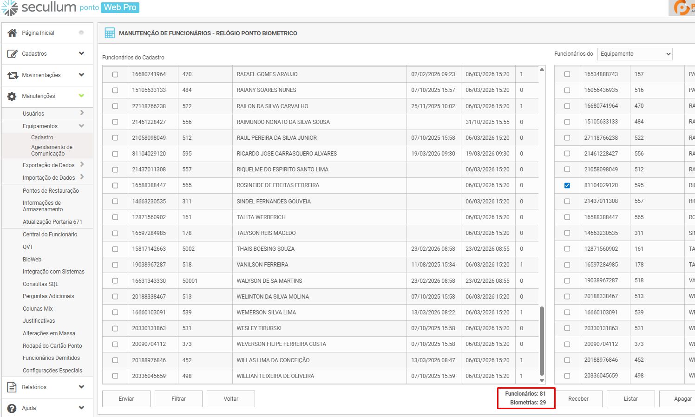Click the Relatórios document icon

(12, 387)
